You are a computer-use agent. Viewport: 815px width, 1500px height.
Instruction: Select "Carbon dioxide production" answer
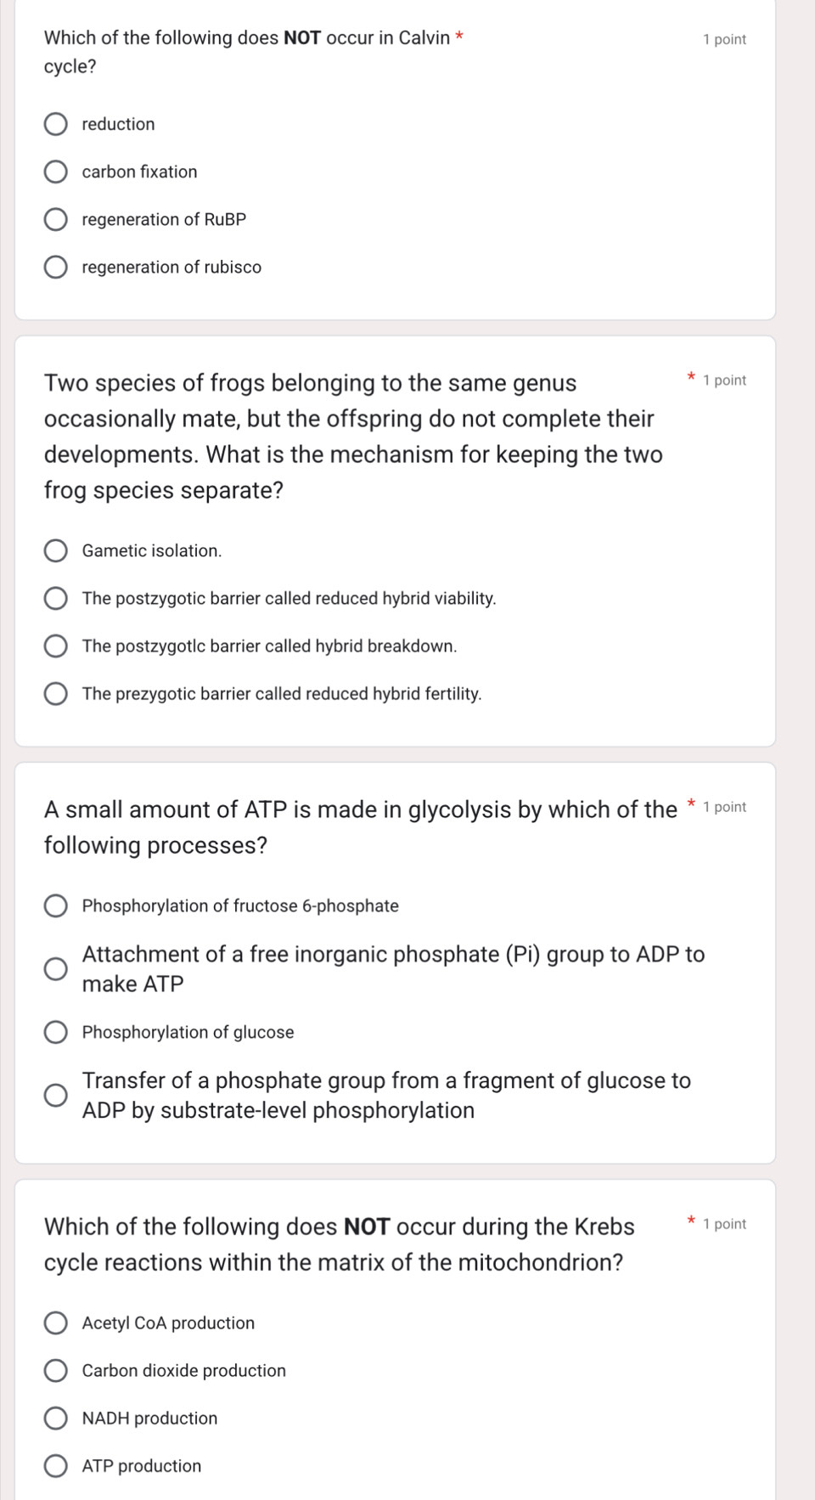(56, 1370)
